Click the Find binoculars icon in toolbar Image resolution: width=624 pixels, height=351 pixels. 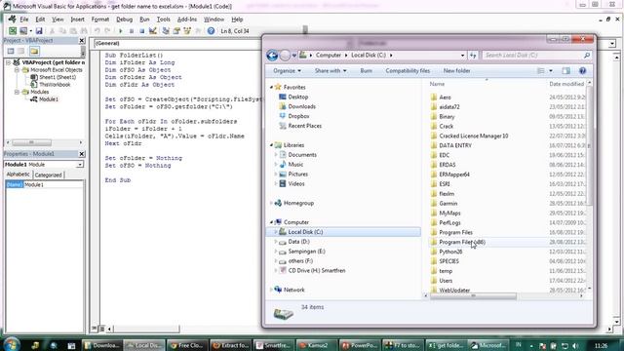[84, 30]
